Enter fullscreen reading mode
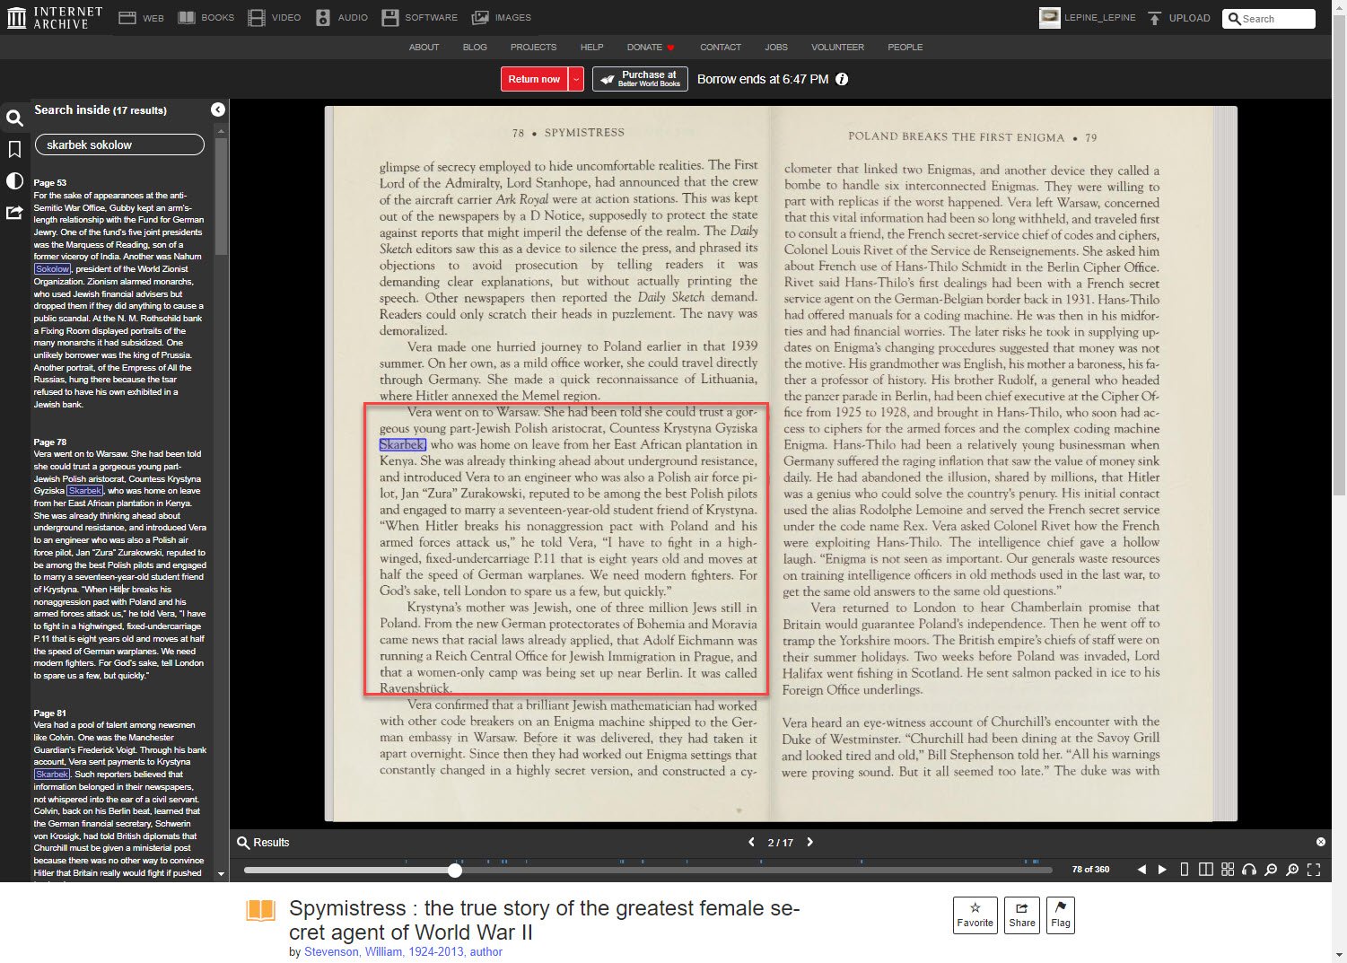 point(1314,869)
